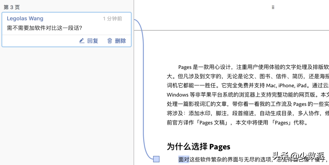
Task: Click the line starting '处理一篇影视词汇的文章'
Action: pos(248,104)
